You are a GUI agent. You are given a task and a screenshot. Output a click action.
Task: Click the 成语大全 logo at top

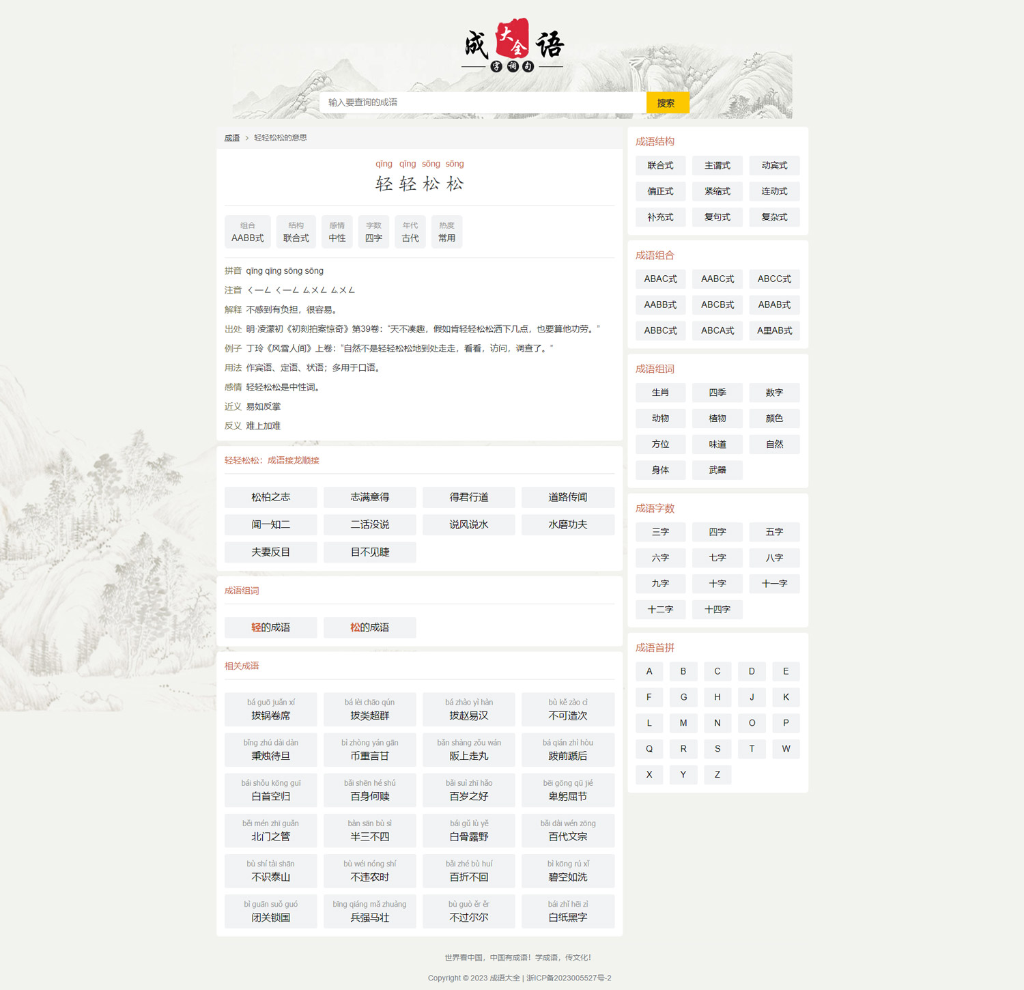point(512,45)
